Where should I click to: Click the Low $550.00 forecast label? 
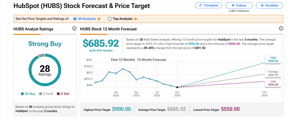[273, 82]
